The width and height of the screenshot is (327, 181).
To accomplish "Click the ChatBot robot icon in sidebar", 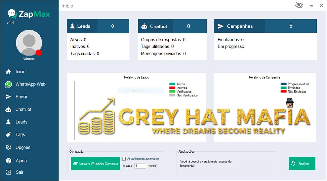I will pyautogui.click(x=8, y=109).
